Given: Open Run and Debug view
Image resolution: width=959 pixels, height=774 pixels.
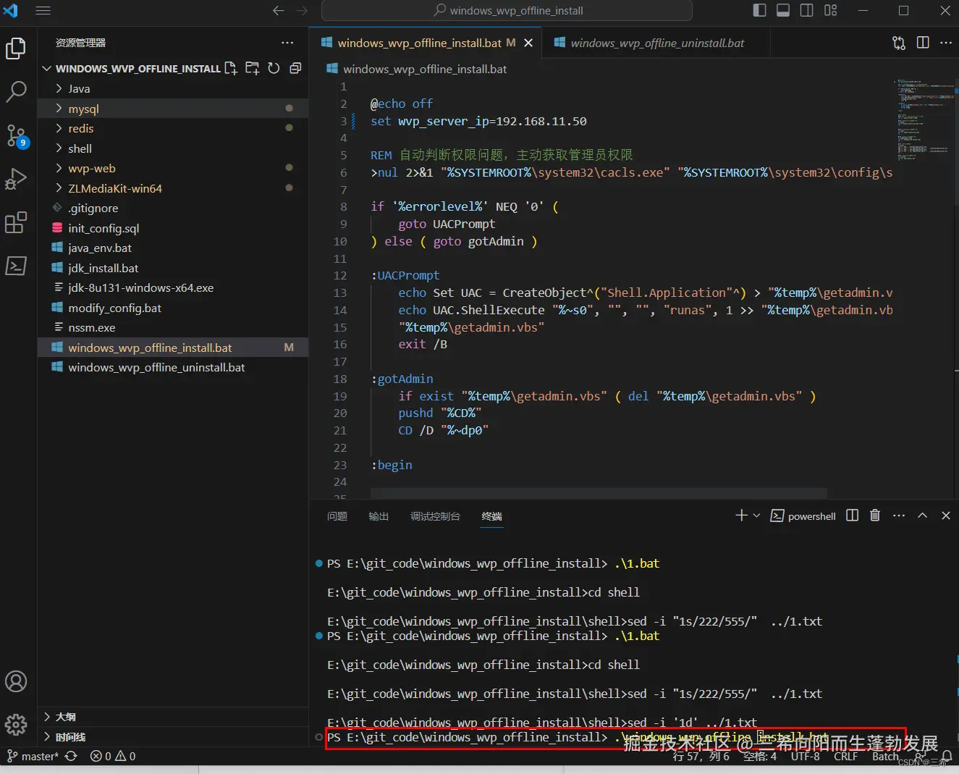Looking at the screenshot, I should coord(16,179).
